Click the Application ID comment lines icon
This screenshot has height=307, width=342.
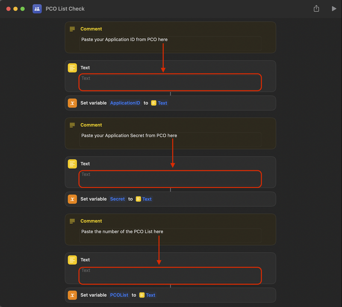click(72, 29)
